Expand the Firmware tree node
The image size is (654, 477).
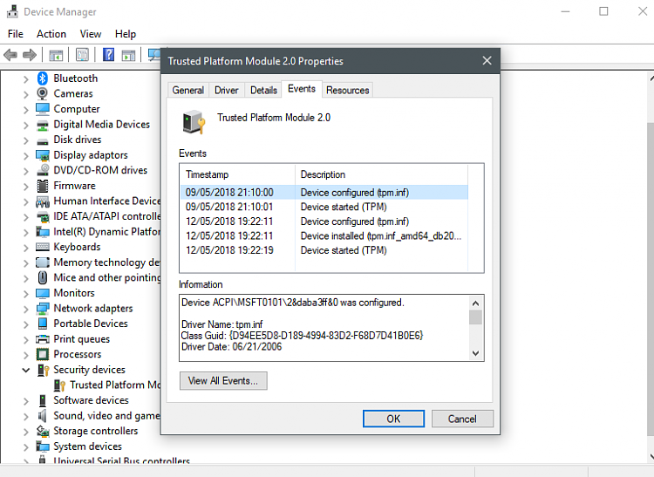pyautogui.click(x=26, y=187)
